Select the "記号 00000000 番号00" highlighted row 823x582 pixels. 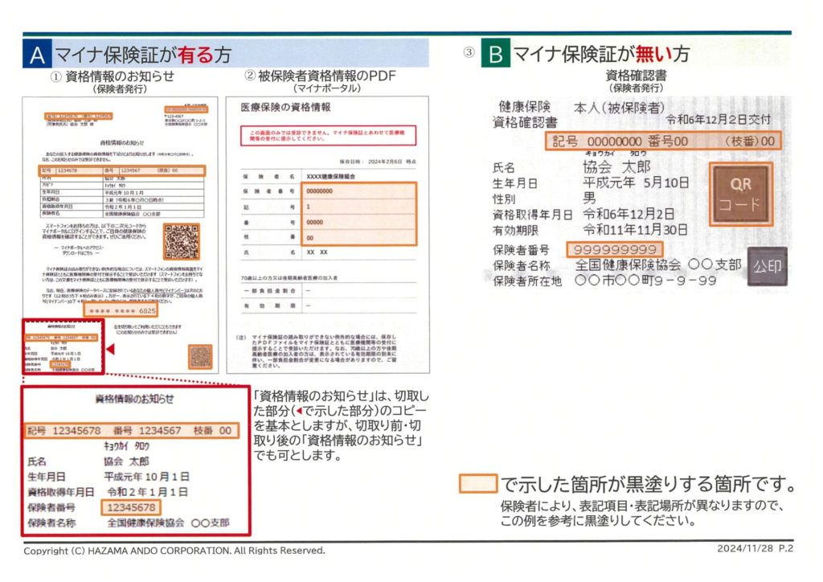(663, 141)
